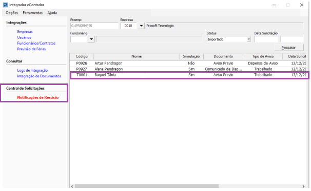The width and height of the screenshot is (311, 191).
Task: Open Logs de Integração
Action: [32, 70]
